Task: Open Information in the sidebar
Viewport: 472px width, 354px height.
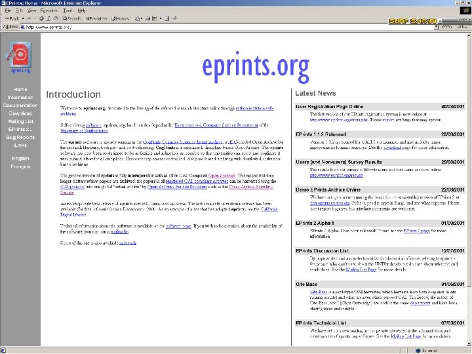Action: pyautogui.click(x=20, y=98)
